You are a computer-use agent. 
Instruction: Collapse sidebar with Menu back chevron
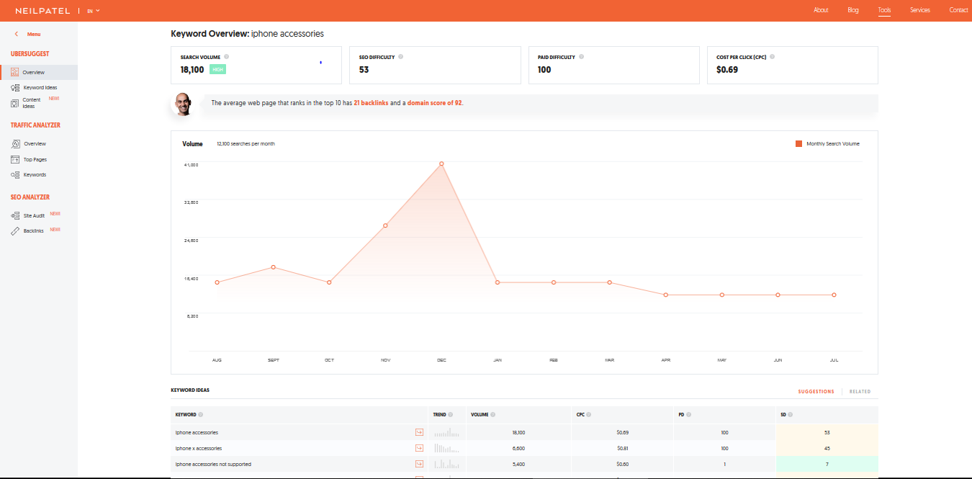pyautogui.click(x=17, y=34)
